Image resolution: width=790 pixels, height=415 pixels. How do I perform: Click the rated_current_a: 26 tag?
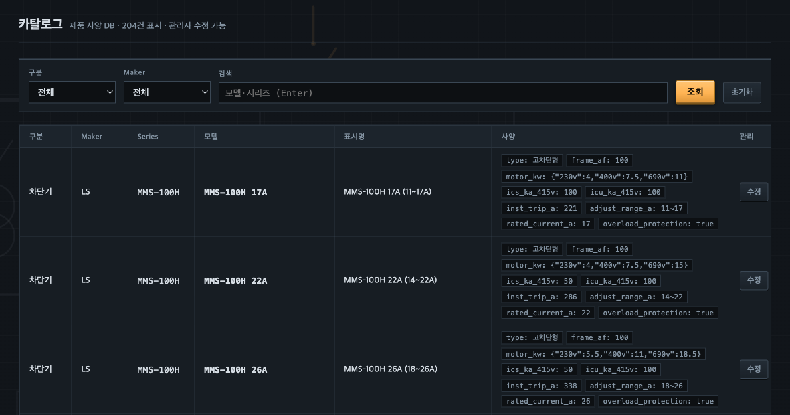point(548,401)
